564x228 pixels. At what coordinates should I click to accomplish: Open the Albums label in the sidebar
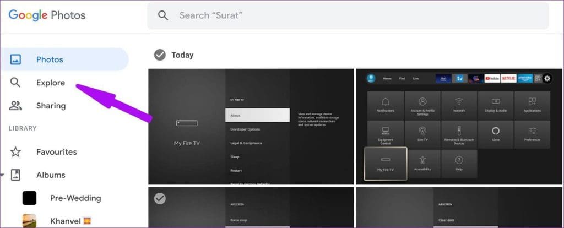(51, 175)
